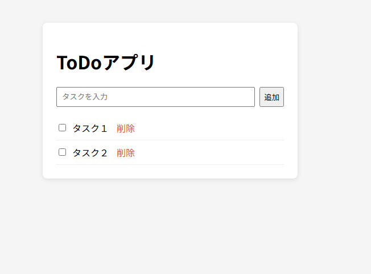Viewport: 371px width, 274px height.
Task: Select the second list row タスク２
Action: [90, 153]
